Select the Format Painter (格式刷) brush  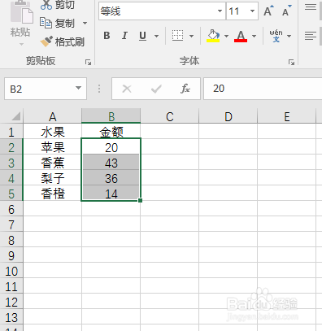(x=46, y=41)
